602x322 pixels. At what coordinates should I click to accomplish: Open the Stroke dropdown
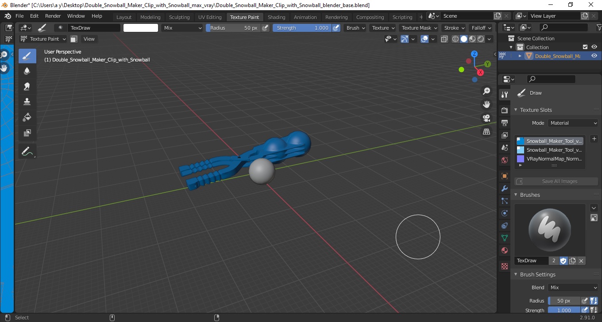click(454, 28)
